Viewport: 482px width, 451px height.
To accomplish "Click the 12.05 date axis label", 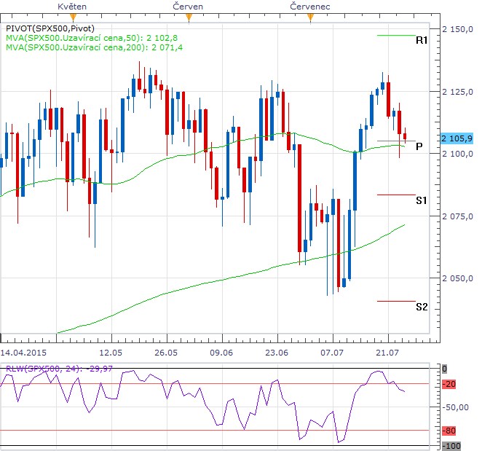I will (111, 353).
